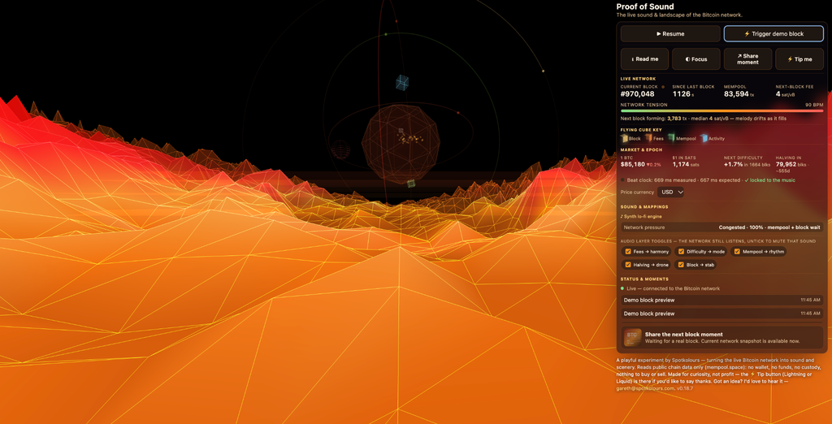The image size is (832, 424).
Task: Click the Network pressure Congested row
Action: 721,227
